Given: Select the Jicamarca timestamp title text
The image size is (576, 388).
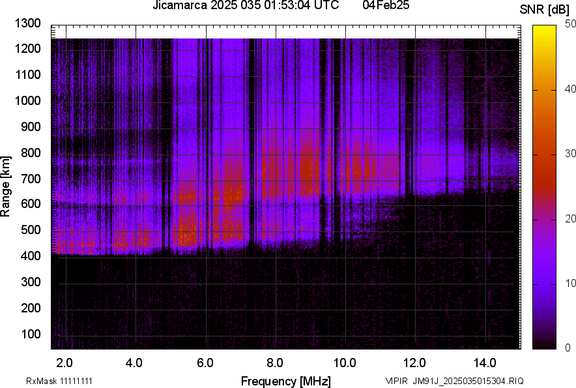Looking at the screenshot, I should click(245, 6).
